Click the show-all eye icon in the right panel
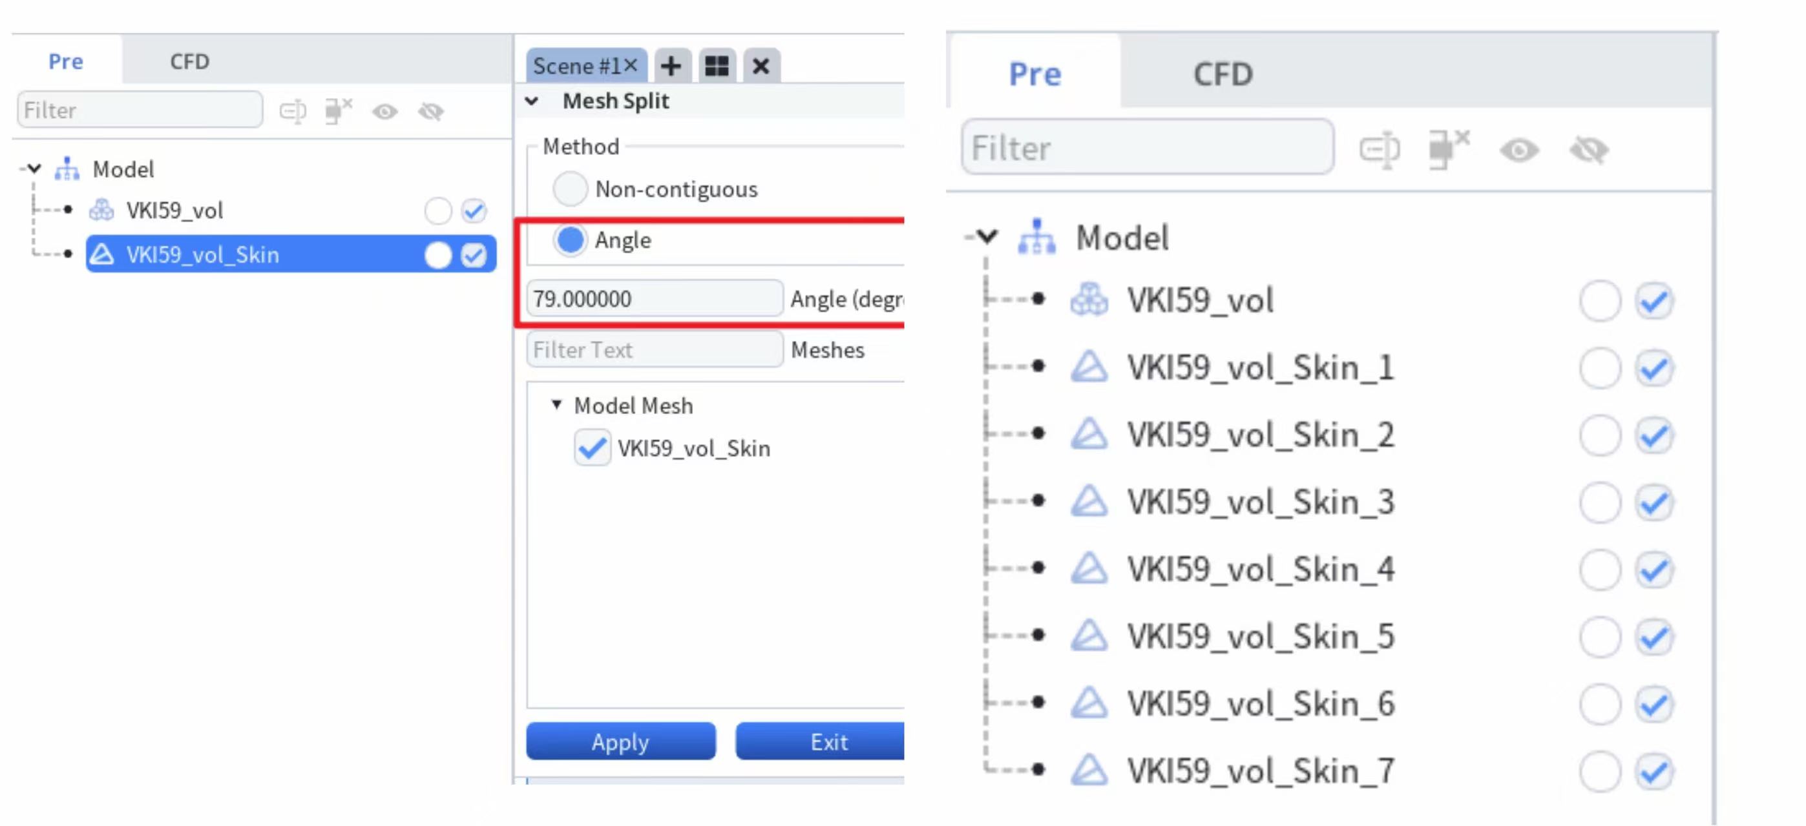Image resolution: width=1806 pixels, height=826 pixels. pyautogui.click(x=1518, y=150)
